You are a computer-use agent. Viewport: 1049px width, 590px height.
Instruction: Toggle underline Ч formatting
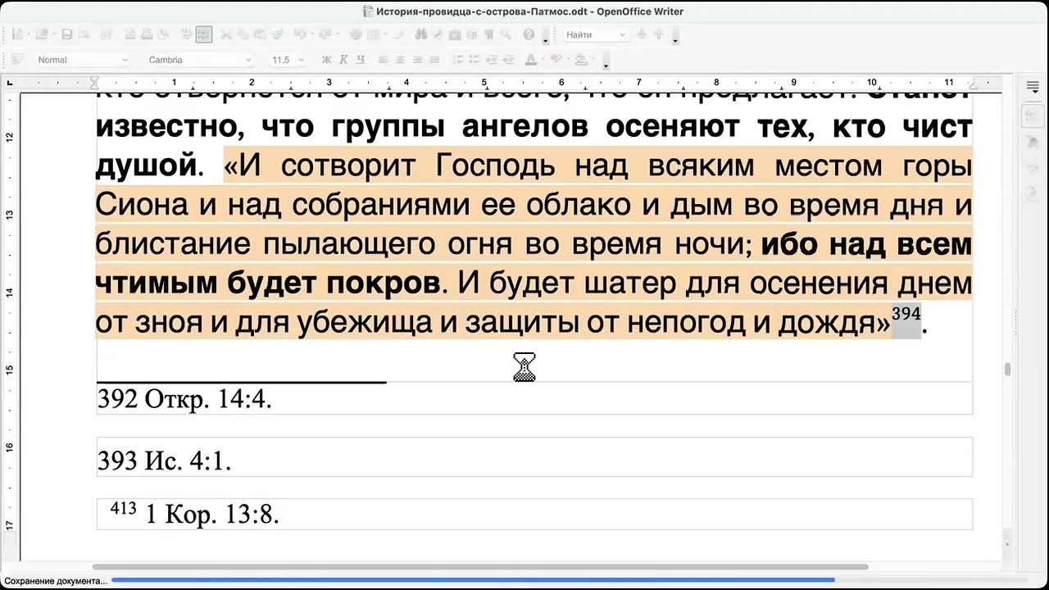tap(361, 59)
